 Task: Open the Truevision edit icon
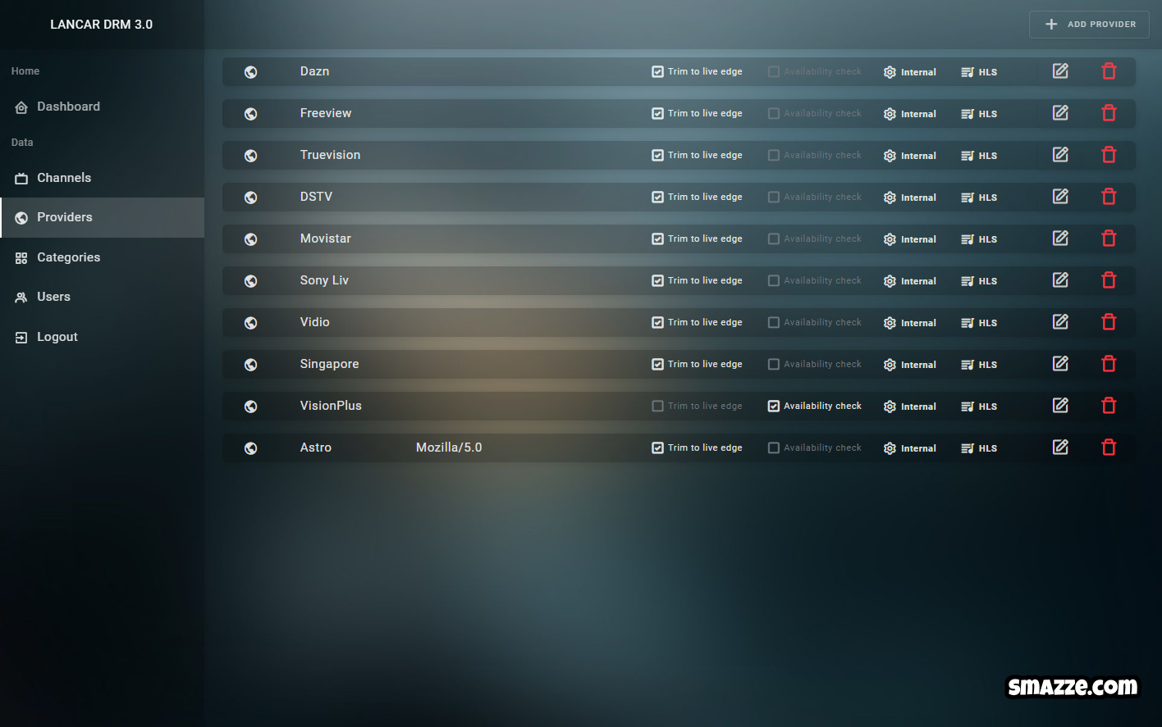click(1060, 155)
